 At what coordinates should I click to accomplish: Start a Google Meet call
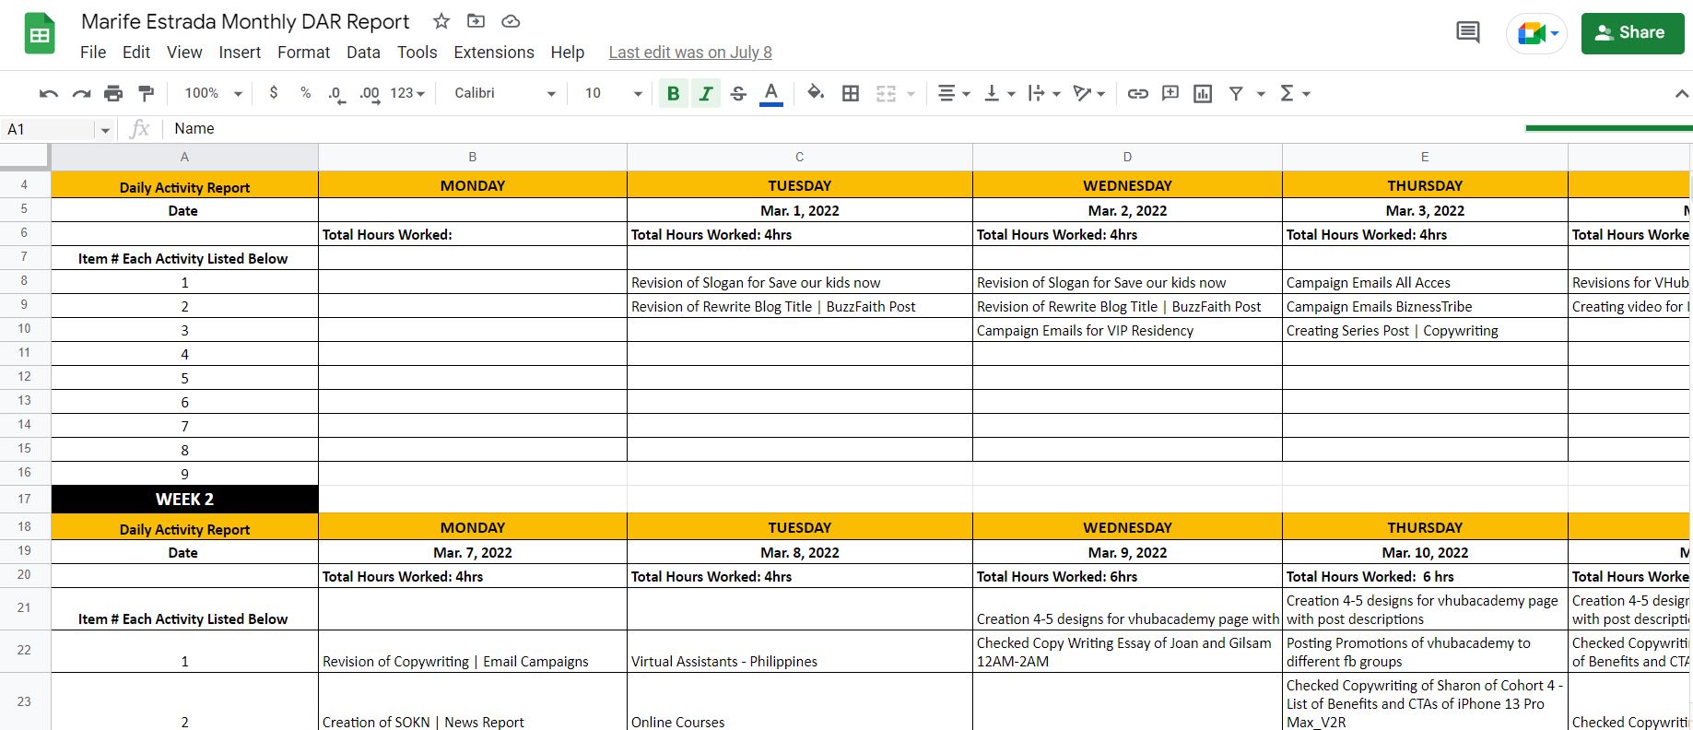1536,34
